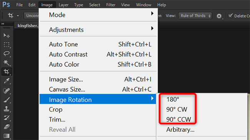250x140 pixels.
Task: Select the Eyedropper tool
Action: coord(7,81)
